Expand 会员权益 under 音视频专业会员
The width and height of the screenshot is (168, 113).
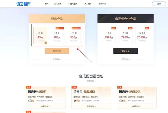pyautogui.click(x=125, y=59)
